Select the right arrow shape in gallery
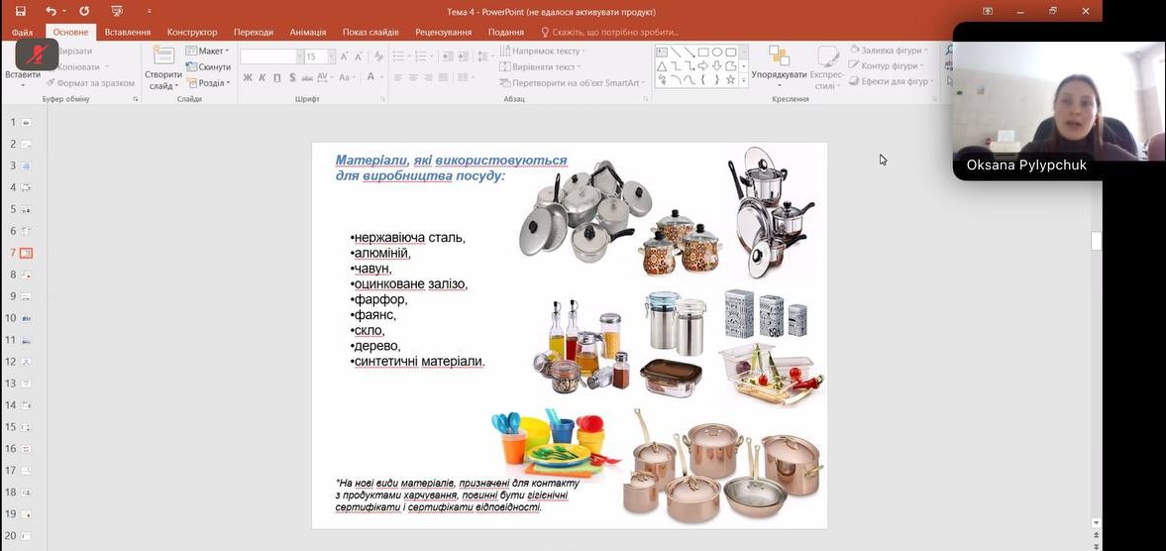 click(x=703, y=65)
